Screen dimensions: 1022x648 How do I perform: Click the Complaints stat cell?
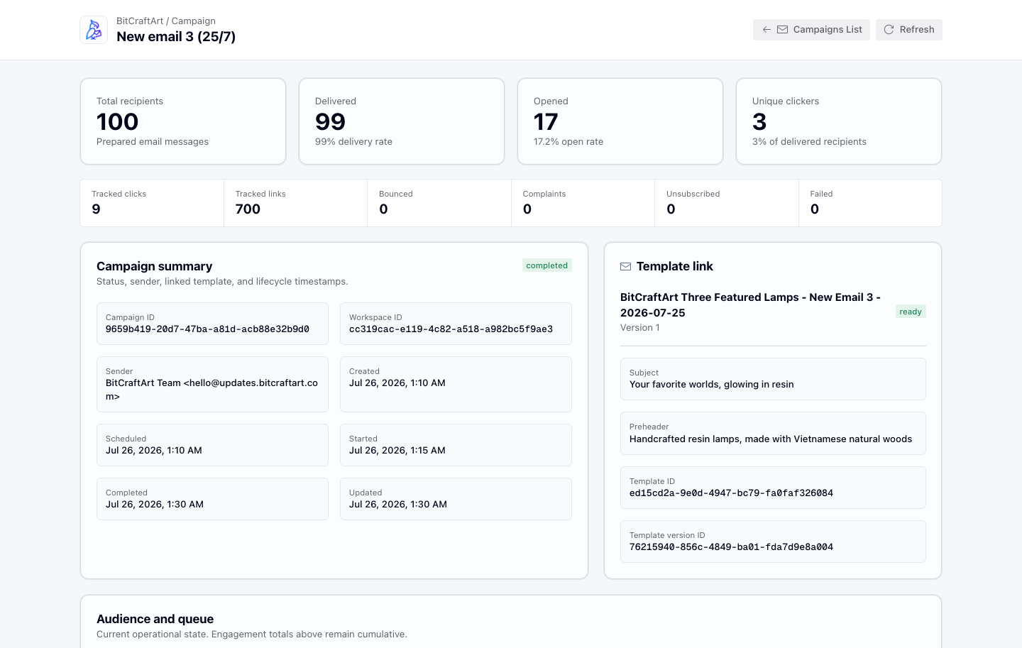(x=583, y=203)
